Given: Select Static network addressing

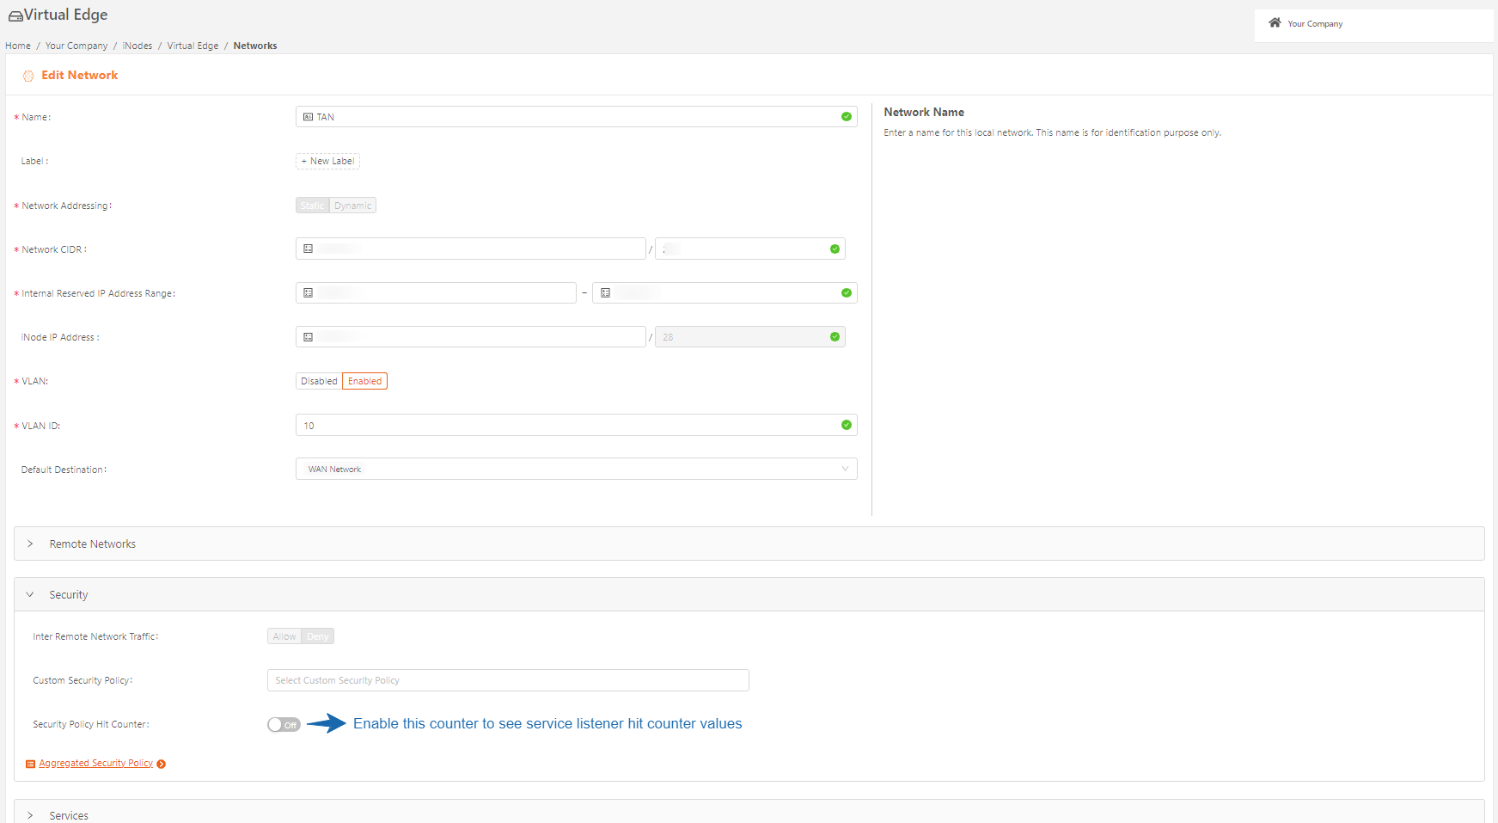Looking at the screenshot, I should tap(313, 206).
